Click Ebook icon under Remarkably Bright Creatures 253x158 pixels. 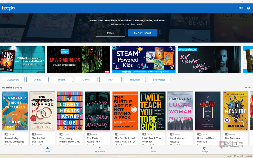pyautogui.click(x=6, y=134)
